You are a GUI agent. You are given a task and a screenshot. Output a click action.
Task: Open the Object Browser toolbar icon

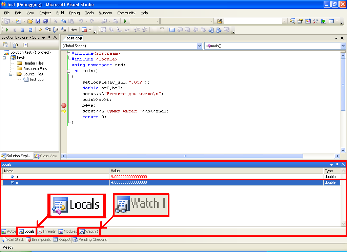(x=308, y=21)
